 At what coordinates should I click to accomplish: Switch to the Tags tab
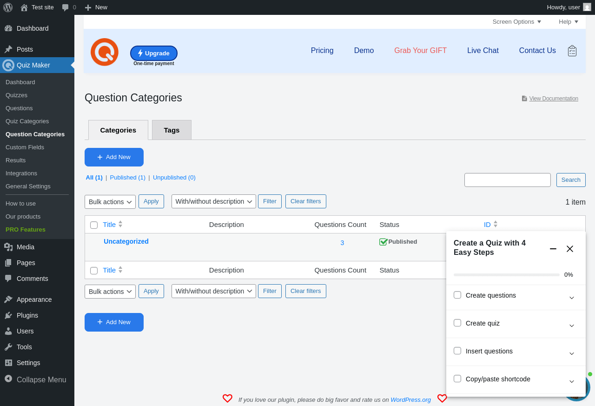(172, 130)
